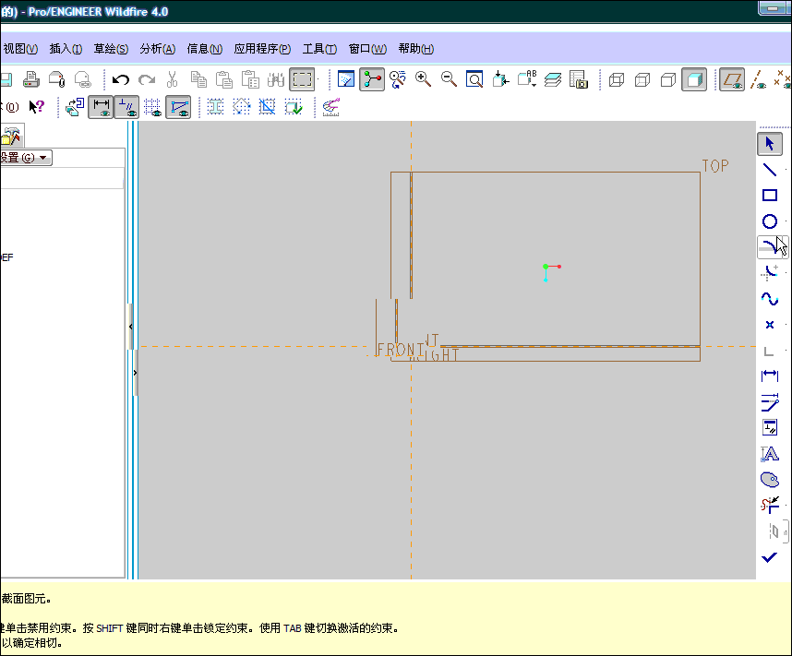This screenshot has height=656, width=792.
Task: Select the Dimension tool
Action: 770,376
